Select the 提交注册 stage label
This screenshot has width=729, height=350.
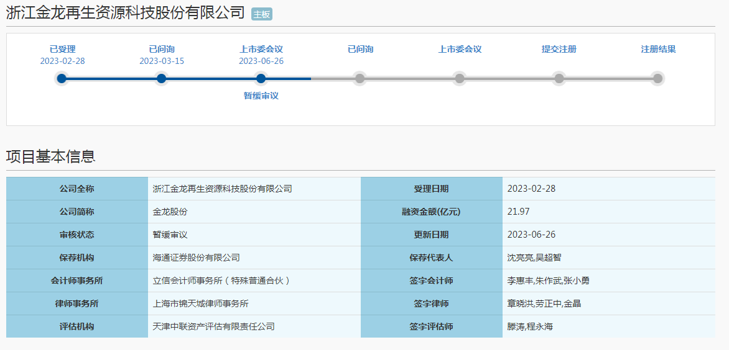[559, 49]
